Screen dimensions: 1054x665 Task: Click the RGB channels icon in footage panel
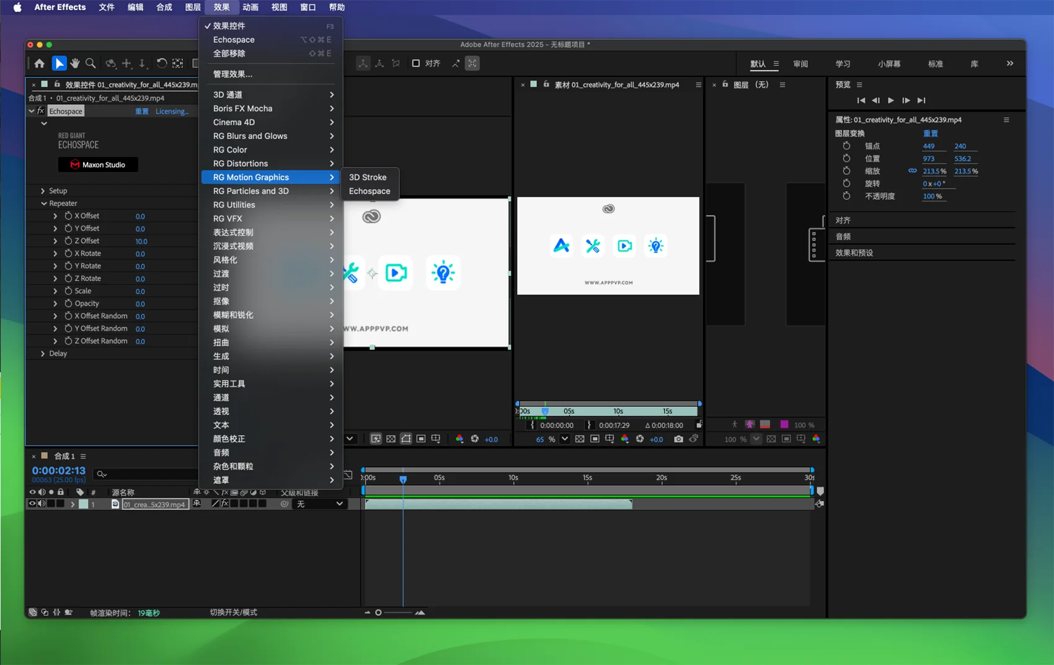[x=625, y=439]
